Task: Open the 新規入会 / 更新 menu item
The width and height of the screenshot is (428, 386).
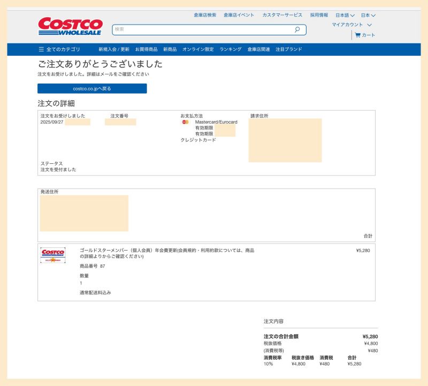Action: [x=114, y=49]
